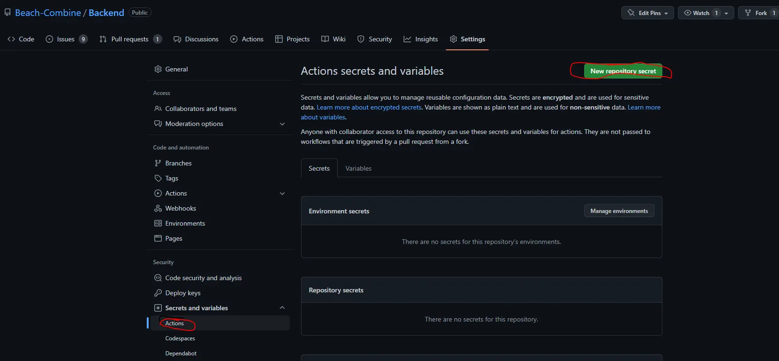Click the Branches icon in sidebar
Screen dimensions: 779x361
pos(158,163)
